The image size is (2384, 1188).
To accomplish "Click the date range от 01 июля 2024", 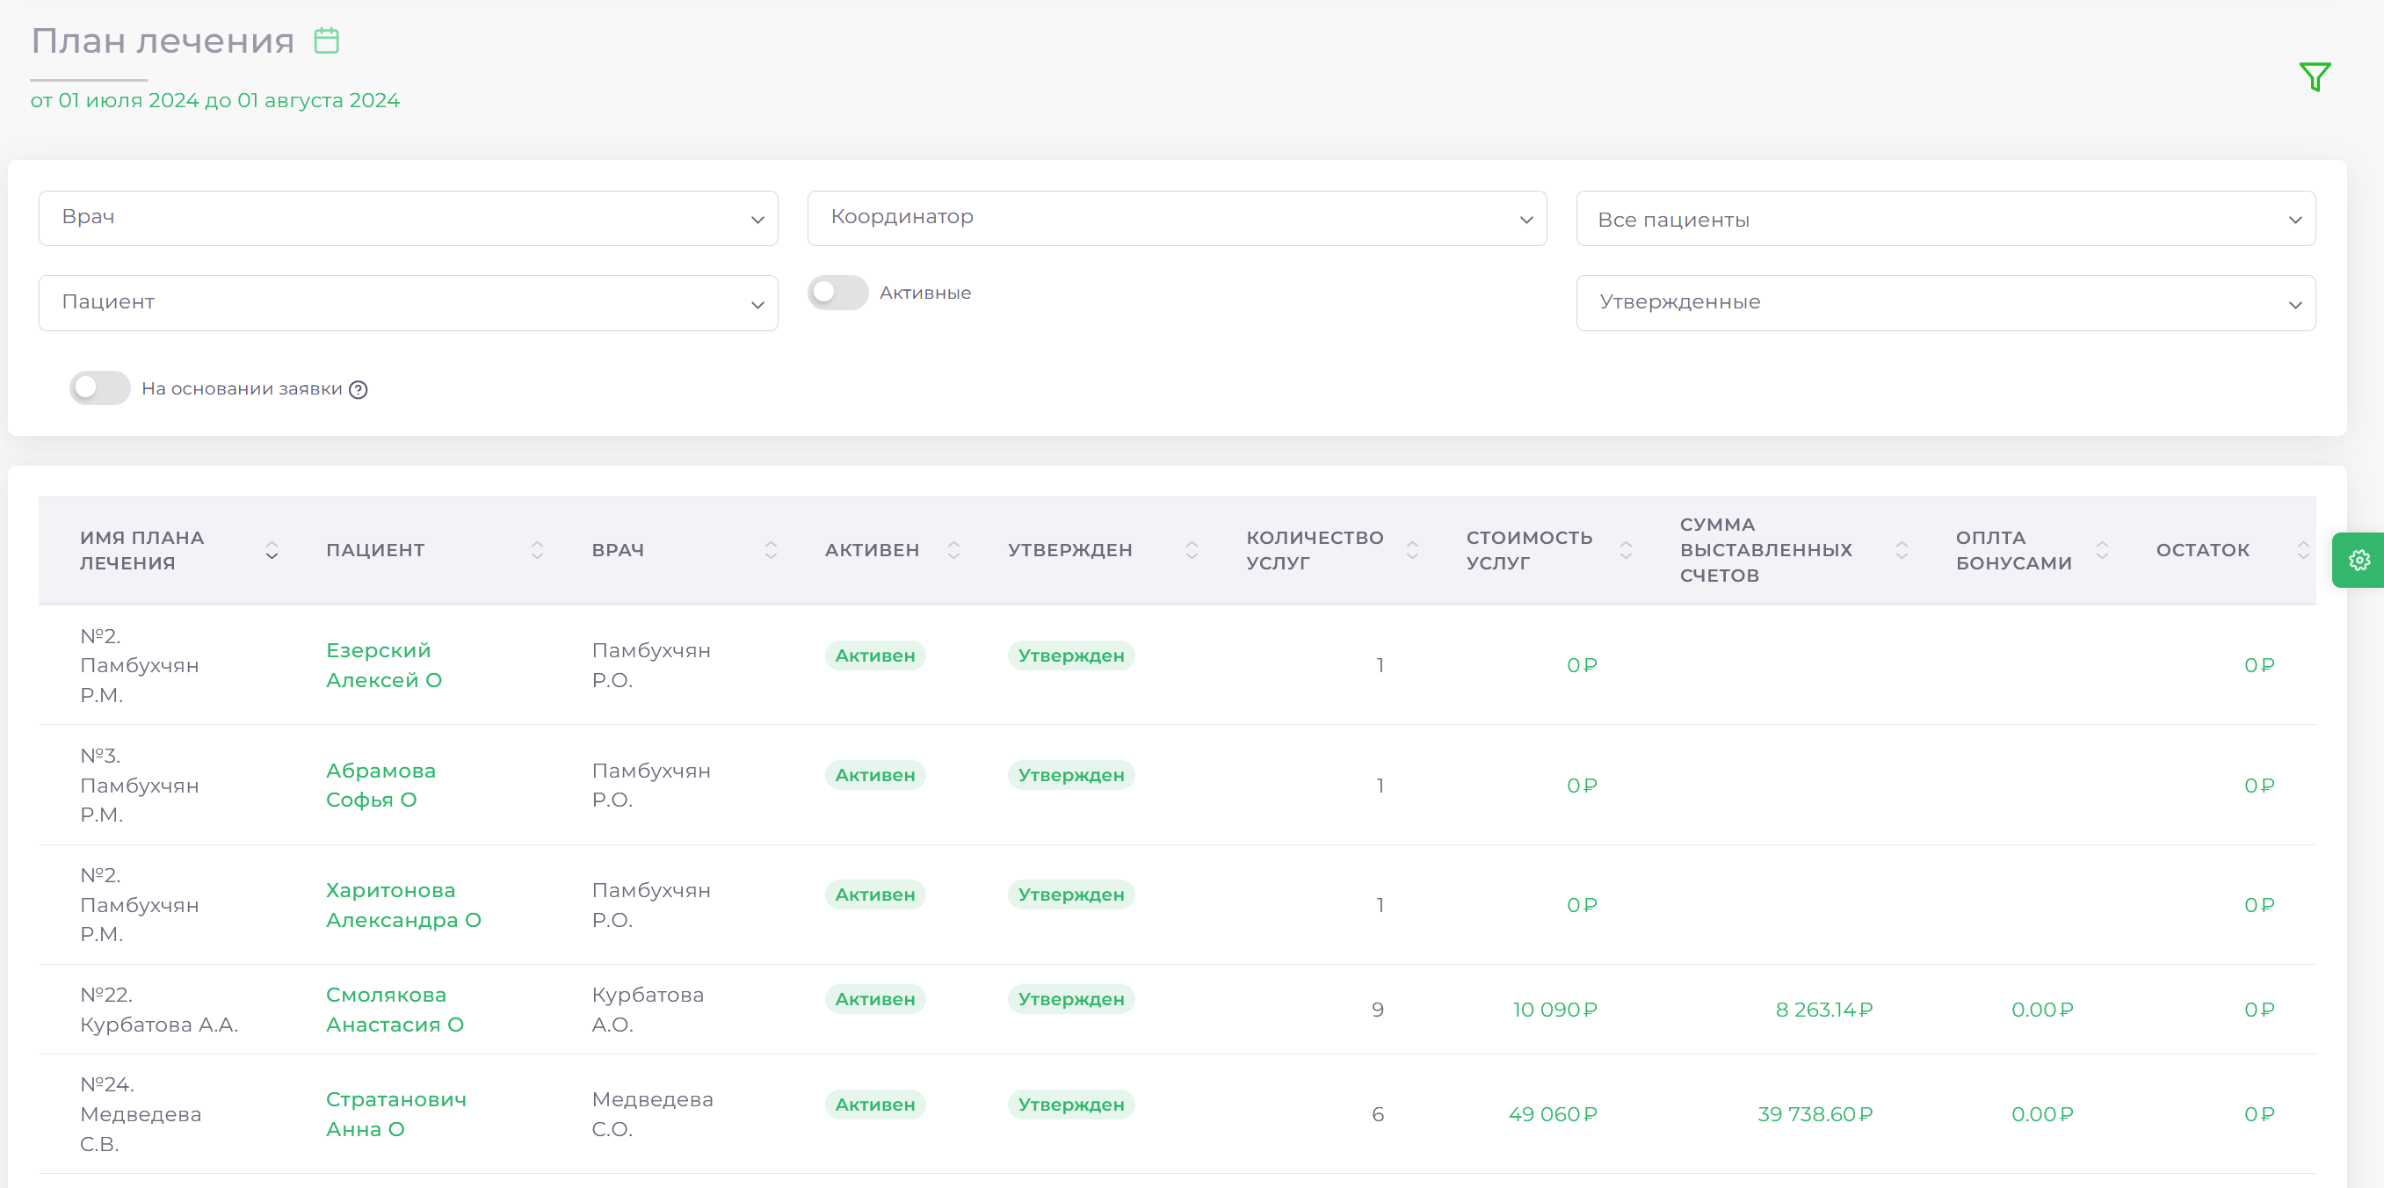I will [x=214, y=101].
